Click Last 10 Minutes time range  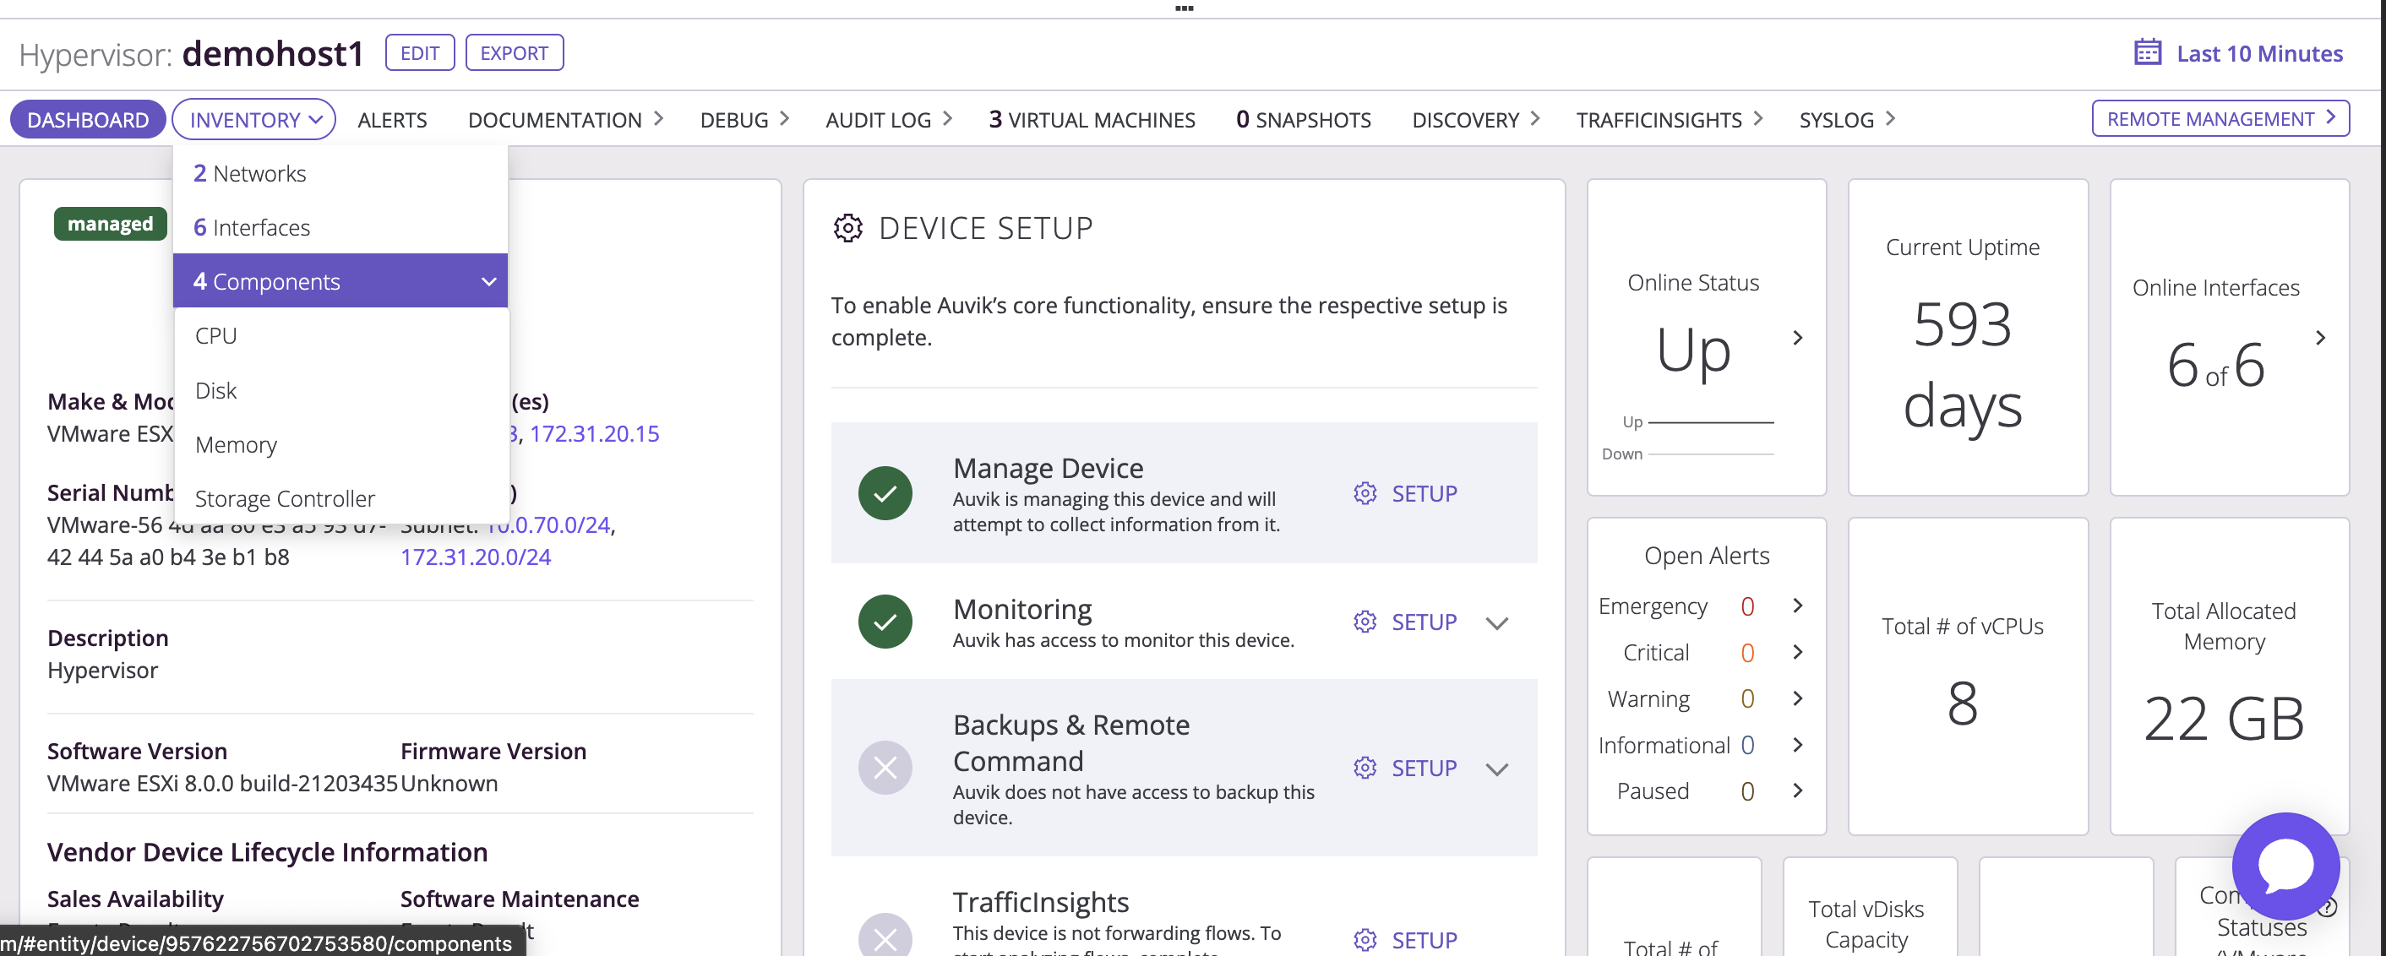[x=2259, y=52]
